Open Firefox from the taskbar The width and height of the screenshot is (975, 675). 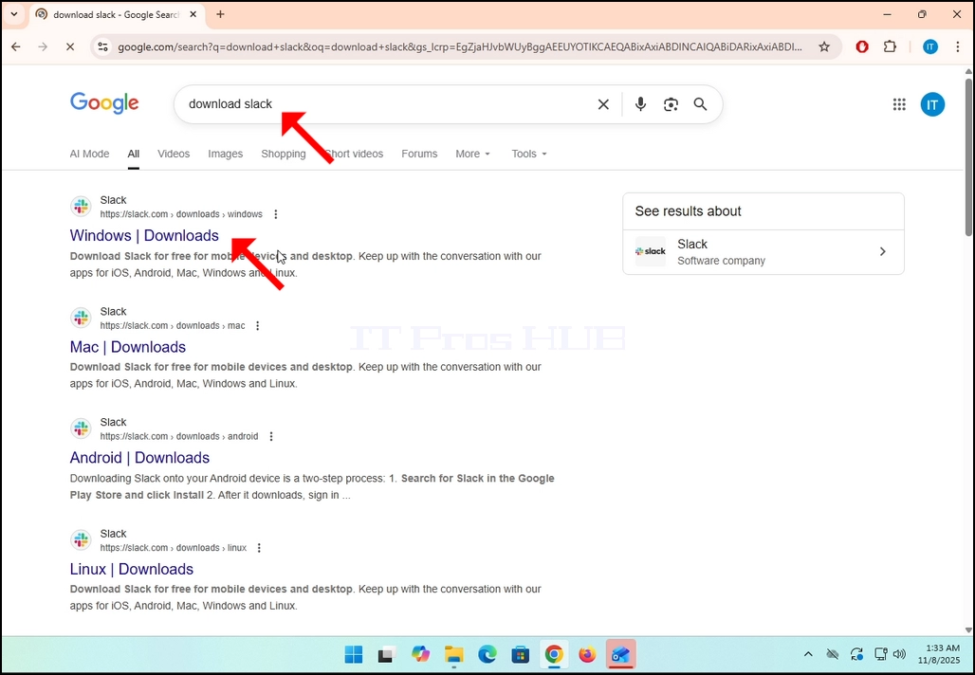(x=587, y=654)
